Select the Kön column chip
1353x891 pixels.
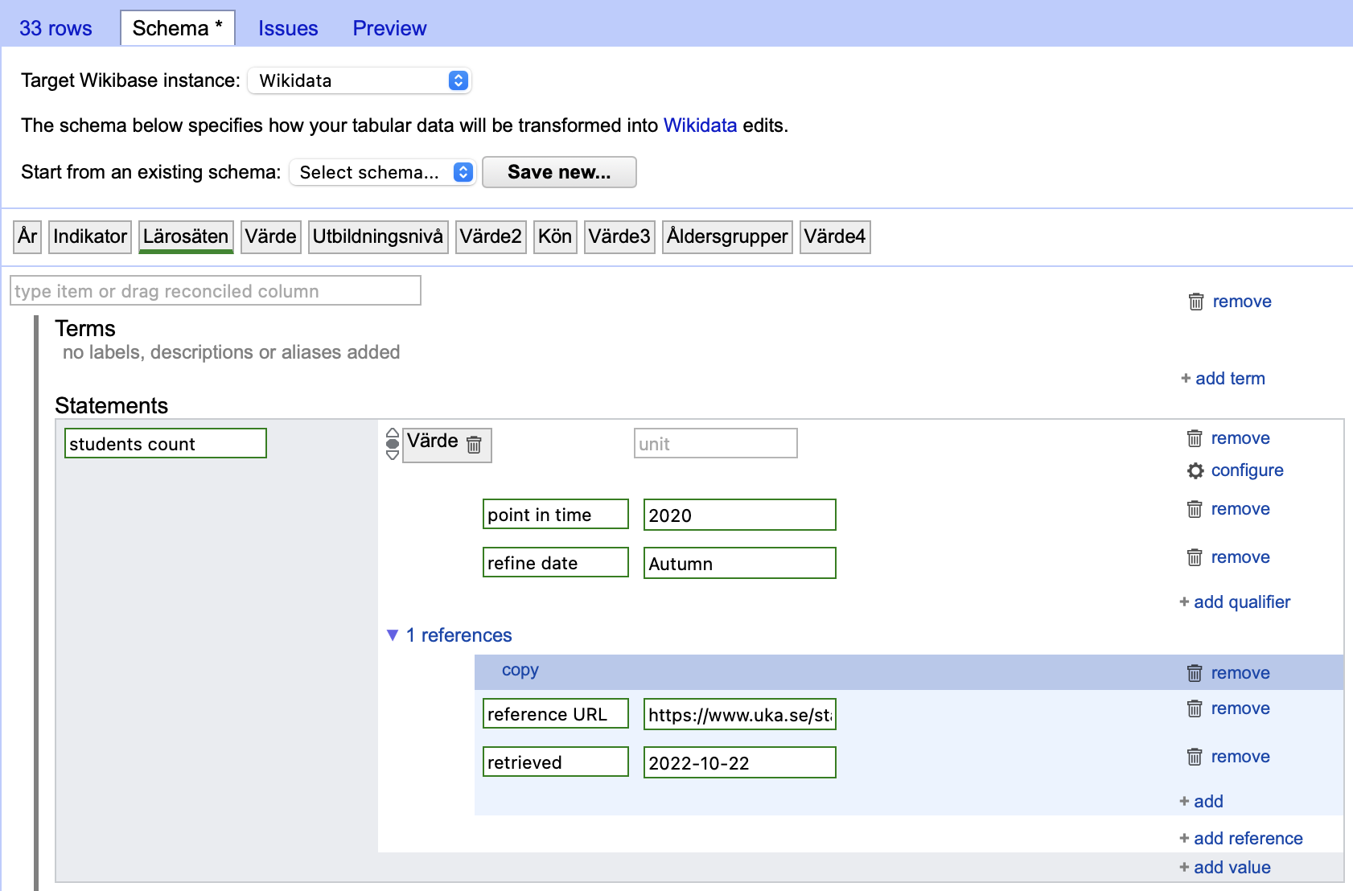tap(555, 236)
